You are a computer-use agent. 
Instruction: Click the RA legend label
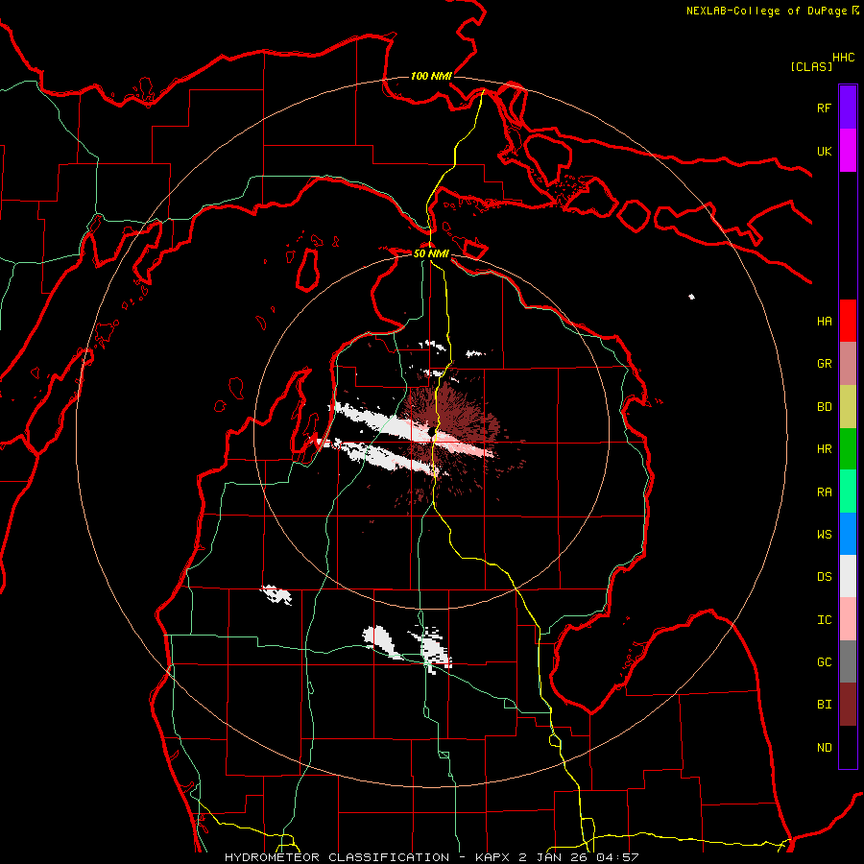coord(824,492)
